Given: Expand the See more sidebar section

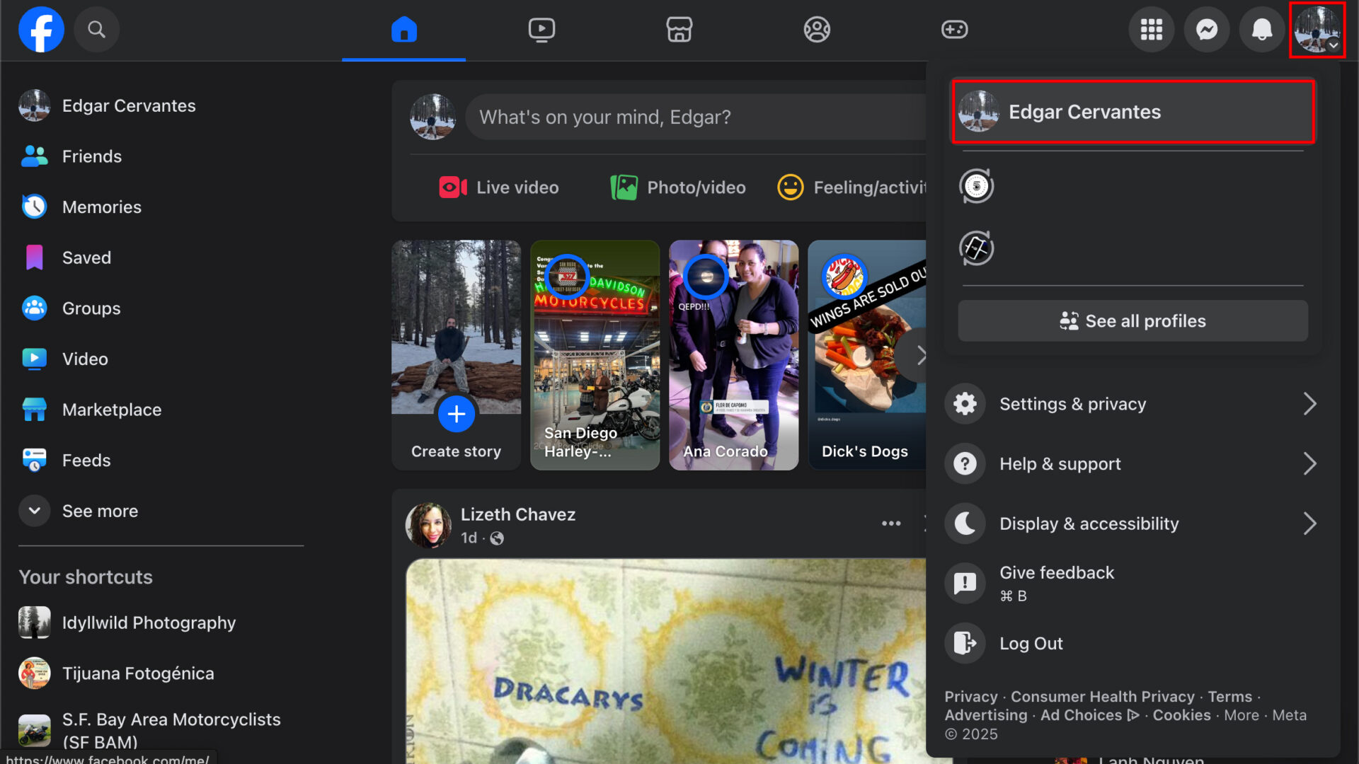Looking at the screenshot, I should point(100,511).
